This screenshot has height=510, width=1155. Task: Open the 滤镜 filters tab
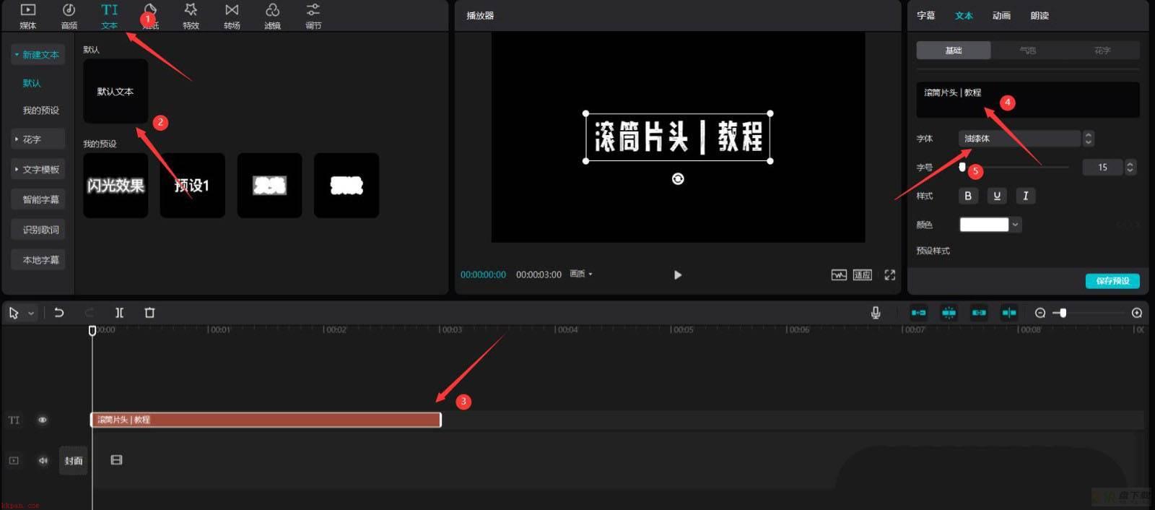(272, 16)
